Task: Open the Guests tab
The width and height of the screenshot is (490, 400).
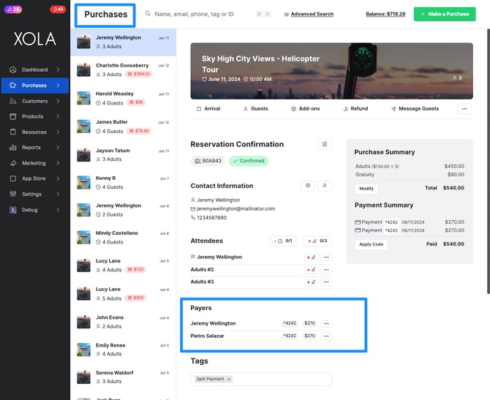Action: click(256, 109)
